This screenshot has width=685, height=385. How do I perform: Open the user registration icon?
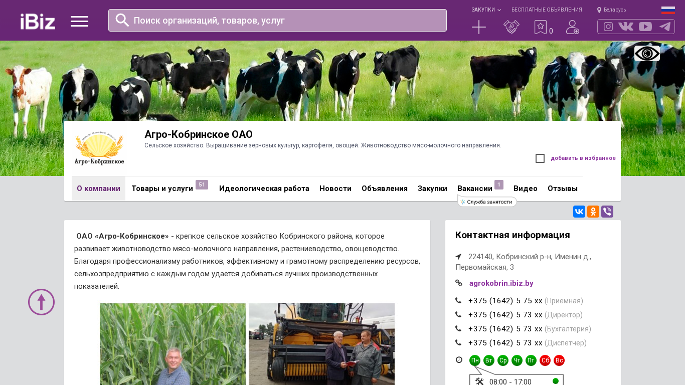573,27
